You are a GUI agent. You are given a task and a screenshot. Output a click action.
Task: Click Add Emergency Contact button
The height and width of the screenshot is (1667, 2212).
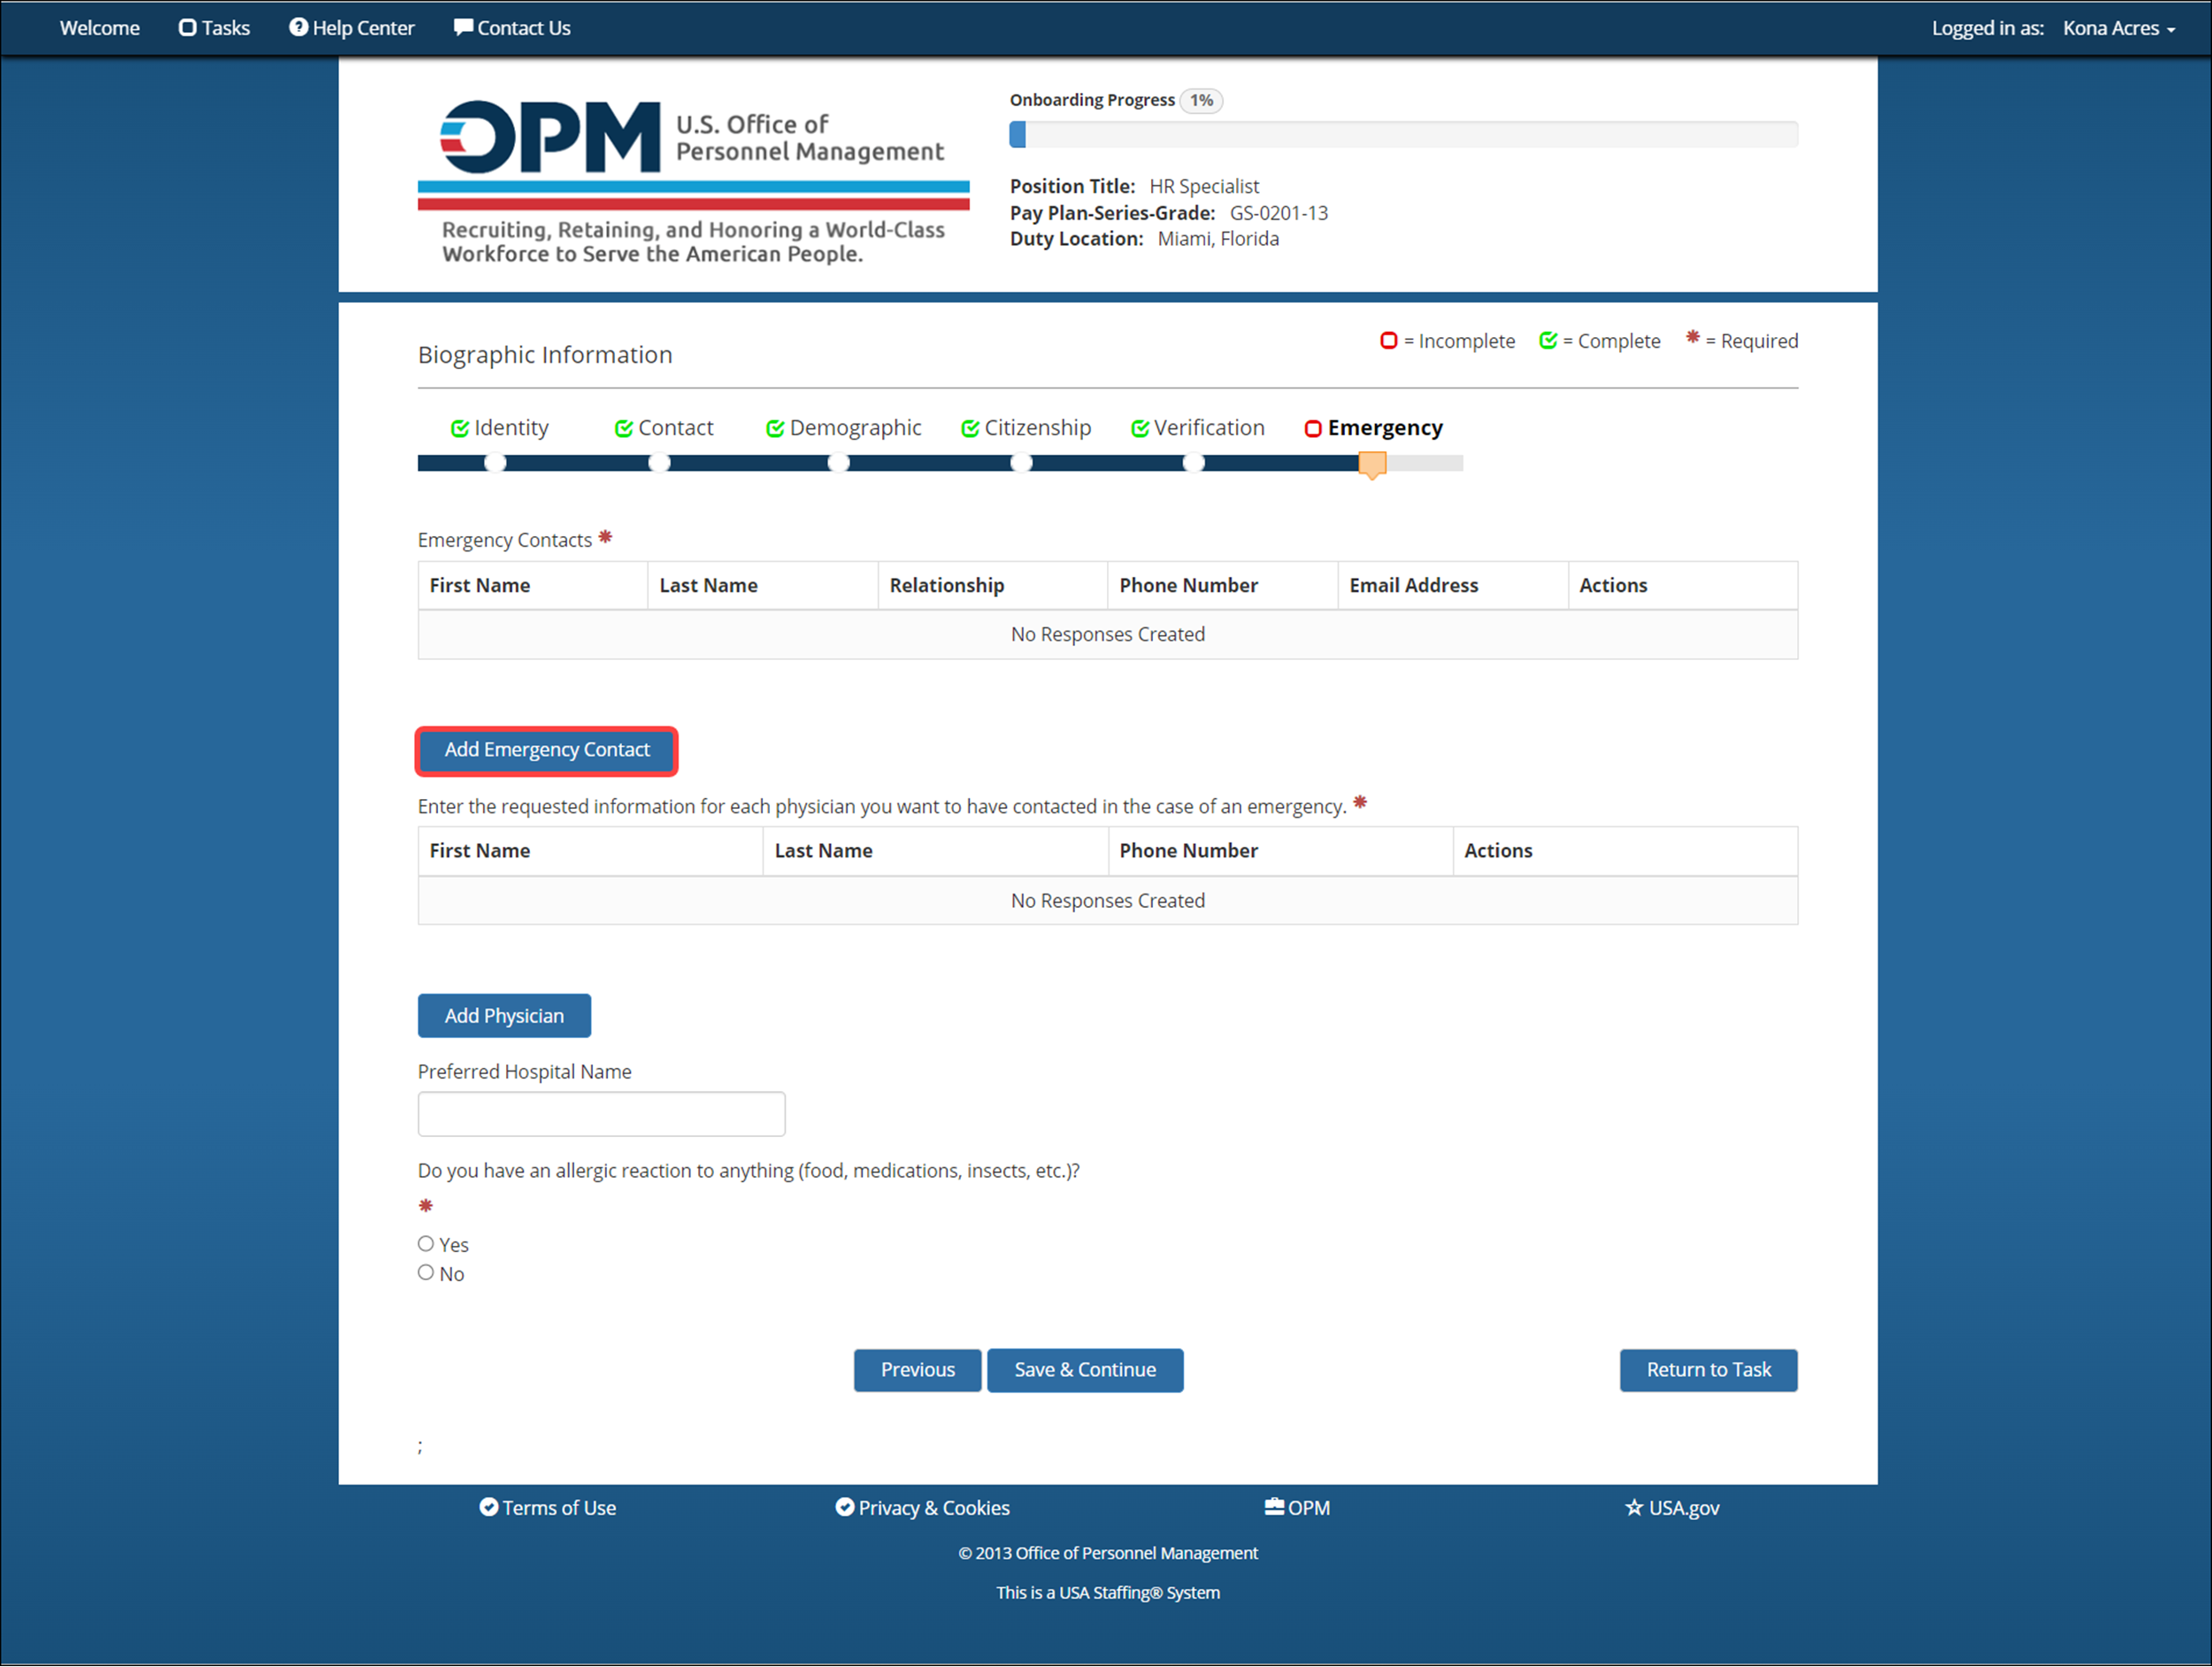click(547, 750)
